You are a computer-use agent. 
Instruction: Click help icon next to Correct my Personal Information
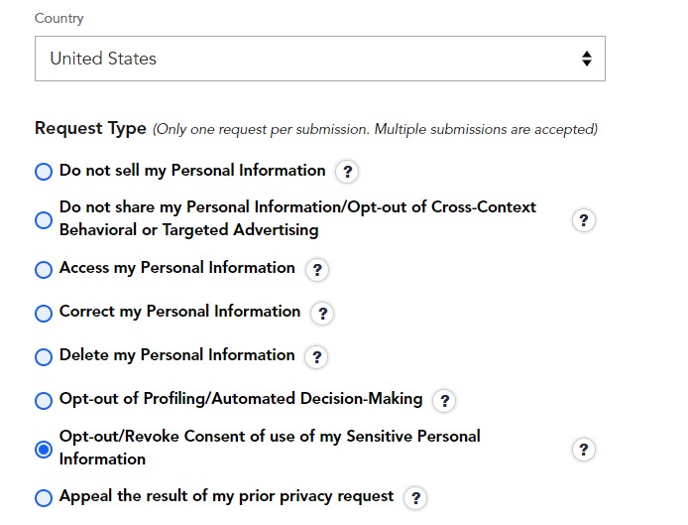point(322,314)
